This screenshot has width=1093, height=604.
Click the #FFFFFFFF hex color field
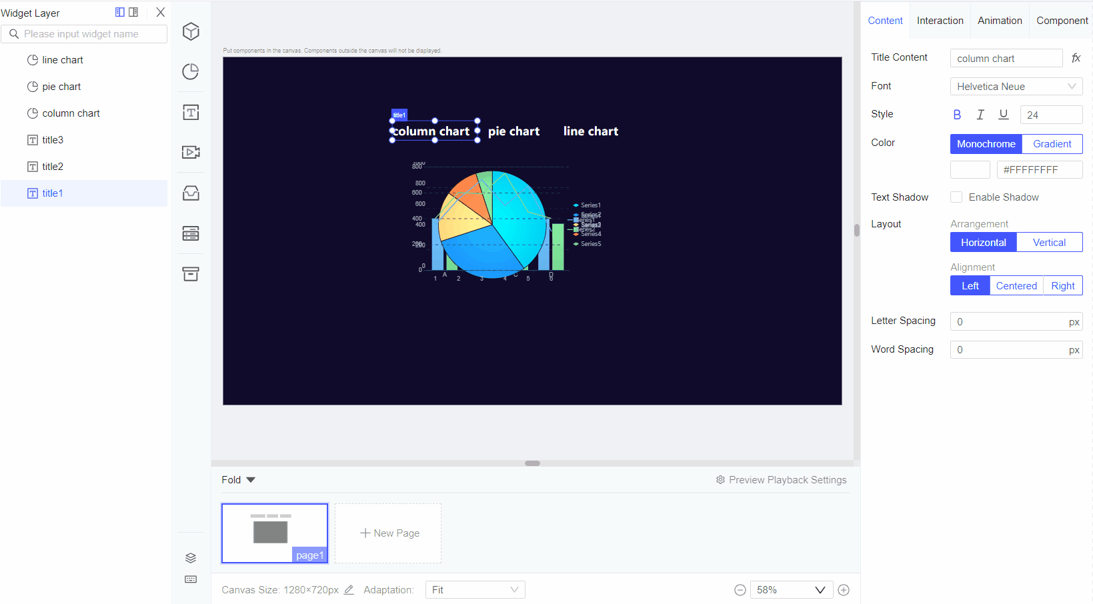pyautogui.click(x=1040, y=170)
